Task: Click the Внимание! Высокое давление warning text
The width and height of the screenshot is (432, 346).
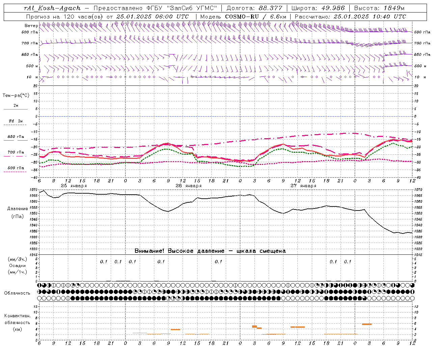Action: (x=210, y=251)
